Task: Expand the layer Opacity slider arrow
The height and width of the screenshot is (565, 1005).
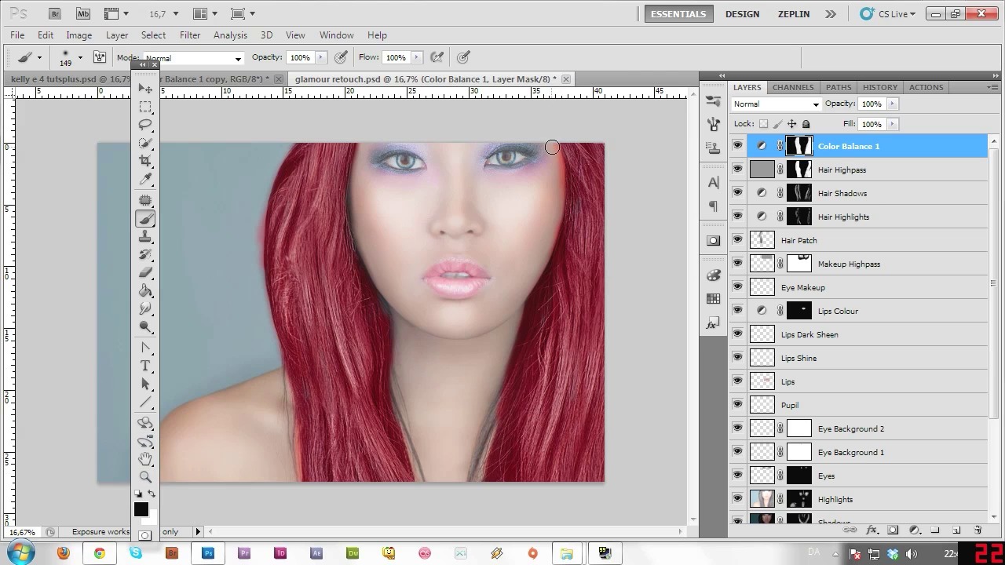Action: tap(892, 104)
